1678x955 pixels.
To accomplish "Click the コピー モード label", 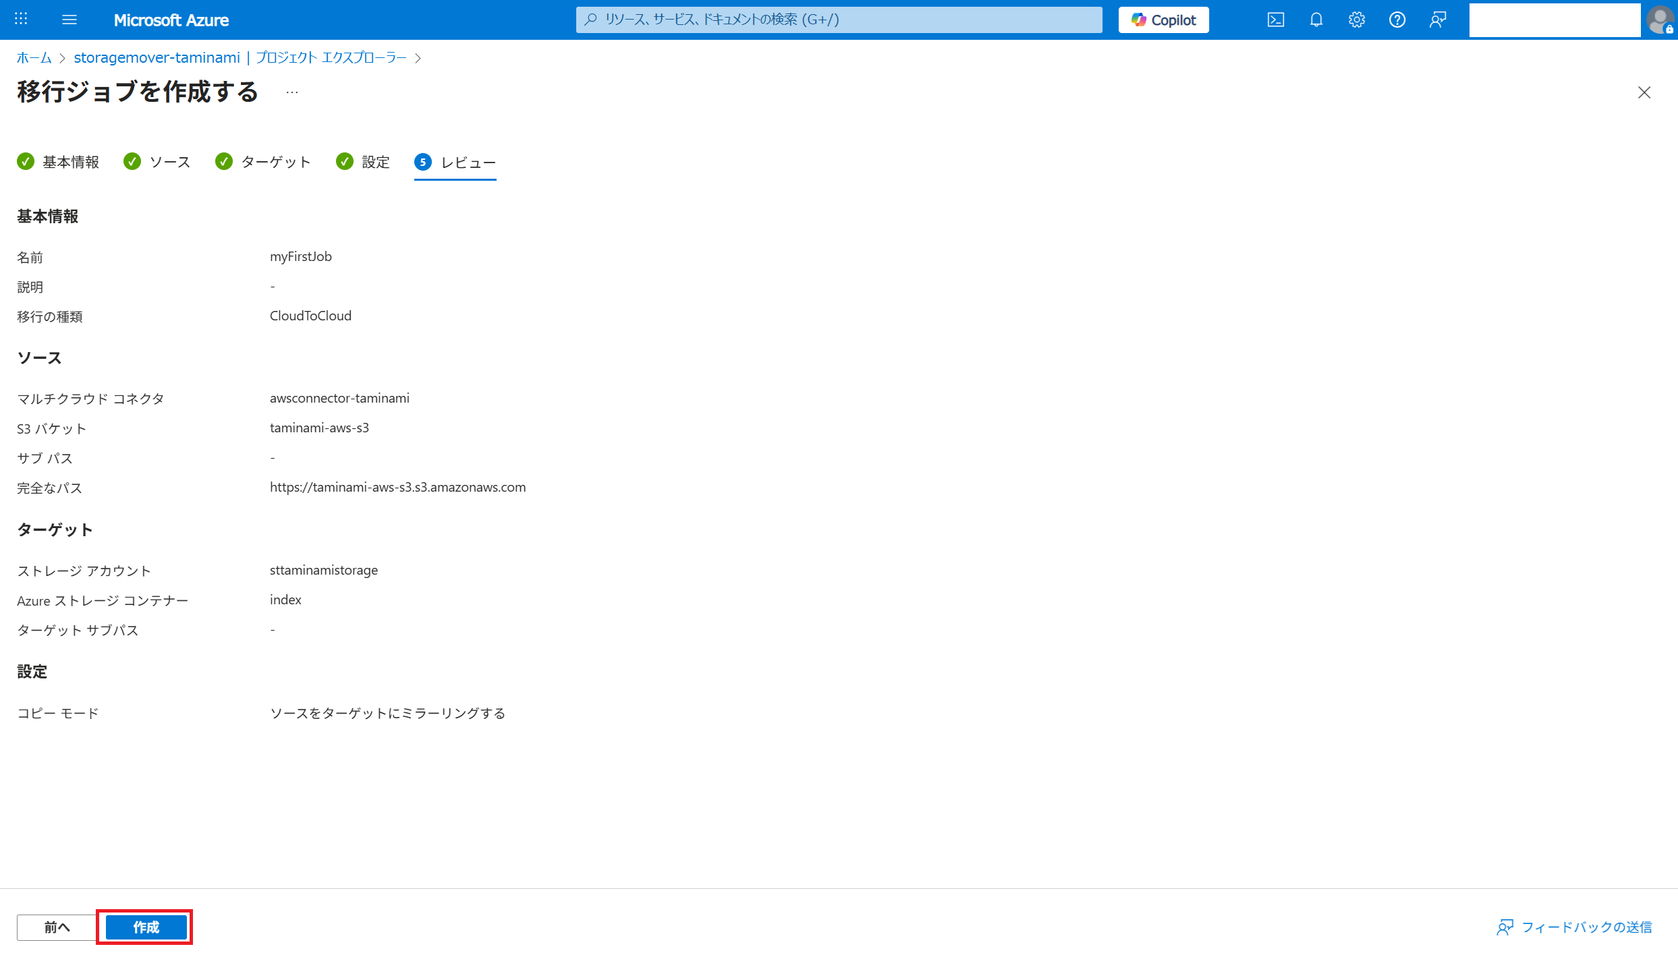I will [58, 713].
